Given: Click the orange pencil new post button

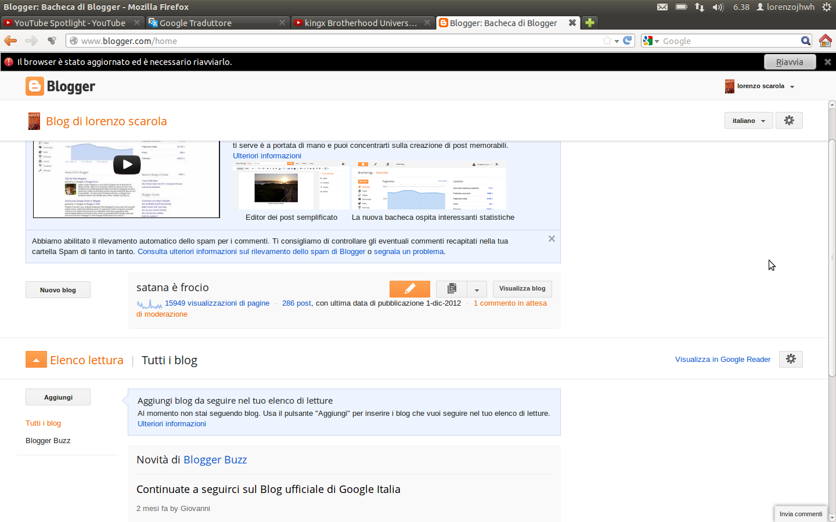Looking at the screenshot, I should 409,289.
